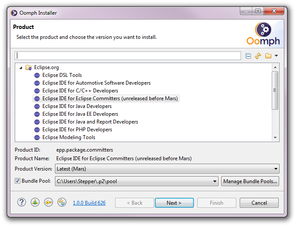Click the Eclipse DSL Tools product icon
Image resolution: width=296 pixels, height=225 pixels.
37,76
